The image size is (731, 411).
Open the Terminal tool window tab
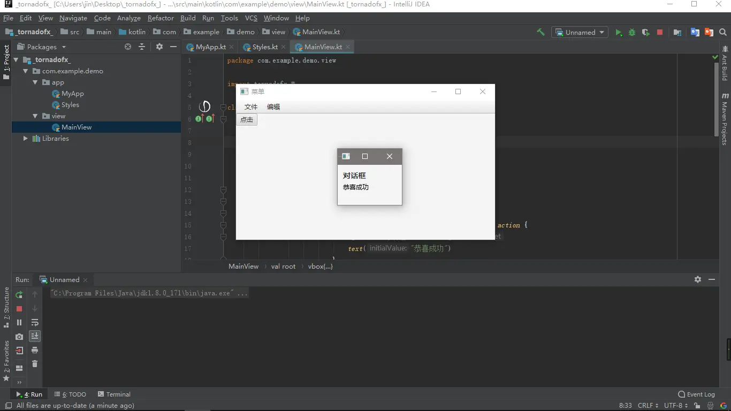click(x=114, y=394)
